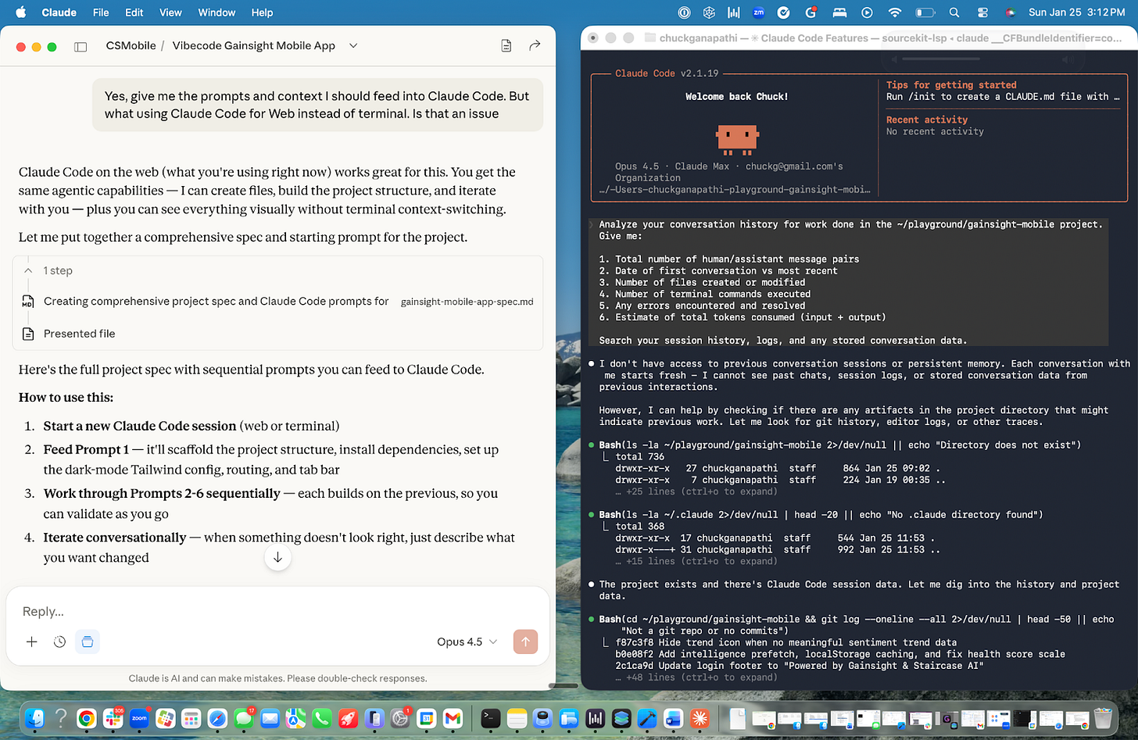The height and width of the screenshot is (740, 1138).
Task: Open the Edit menu
Action: click(134, 13)
